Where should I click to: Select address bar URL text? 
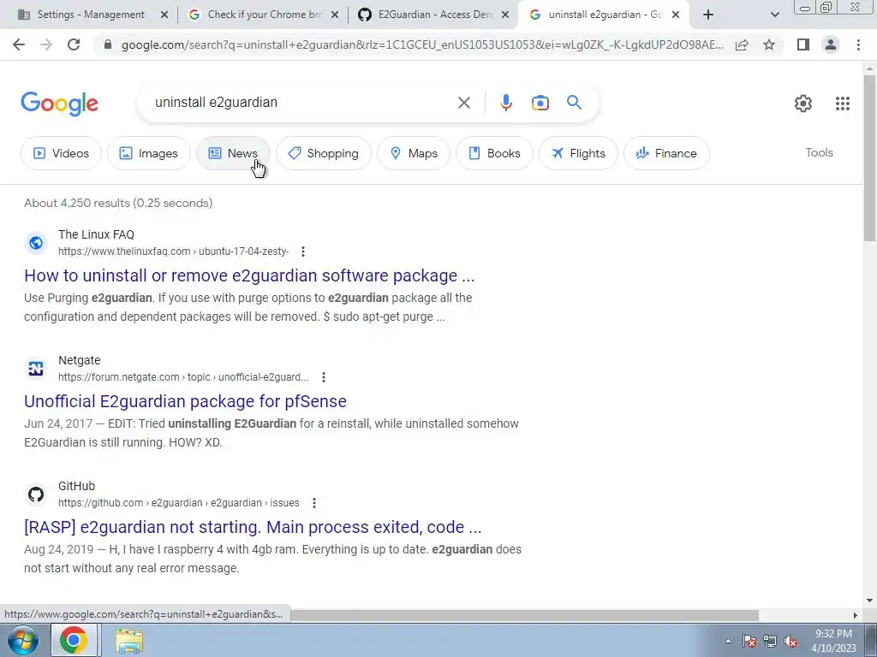point(422,44)
